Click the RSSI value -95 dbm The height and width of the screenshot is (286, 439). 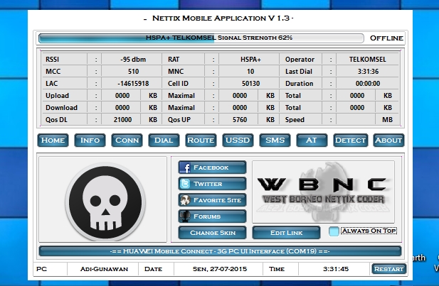(133, 60)
